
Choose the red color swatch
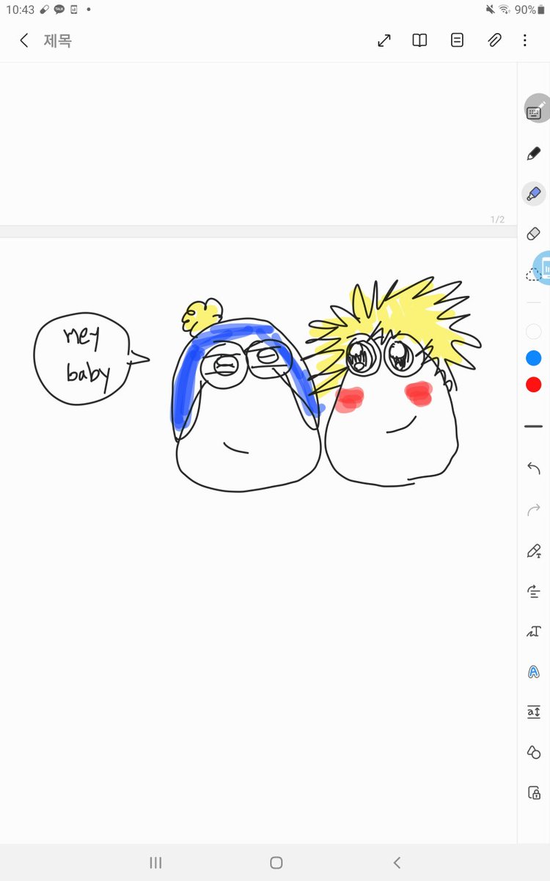click(534, 385)
